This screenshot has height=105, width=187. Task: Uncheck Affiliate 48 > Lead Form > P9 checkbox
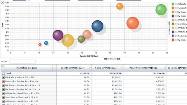(4, 101)
